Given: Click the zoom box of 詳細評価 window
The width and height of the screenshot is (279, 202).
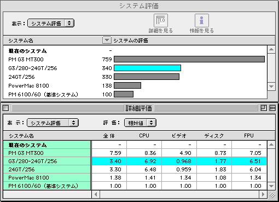Looking at the screenshot, I should pos(264,108).
